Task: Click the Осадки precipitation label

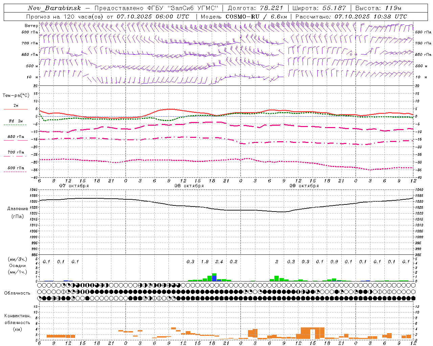Action: (18, 266)
